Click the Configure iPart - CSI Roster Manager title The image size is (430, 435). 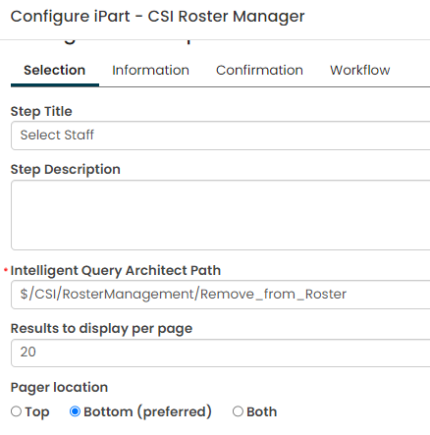click(x=157, y=17)
